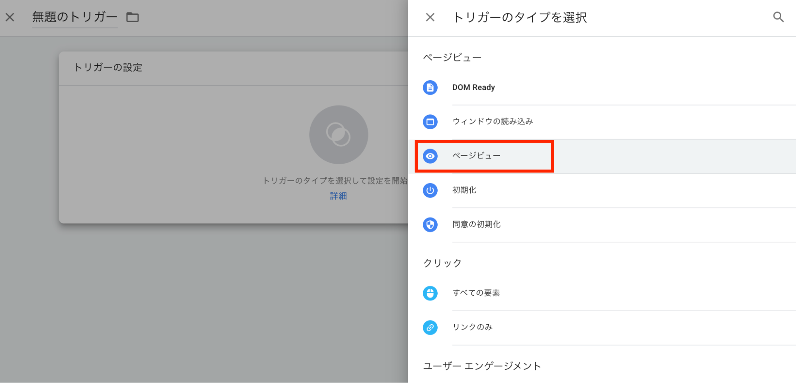This screenshot has height=383, width=796.
Task: Click the ページビュー section heading at top
Action: tap(452, 58)
